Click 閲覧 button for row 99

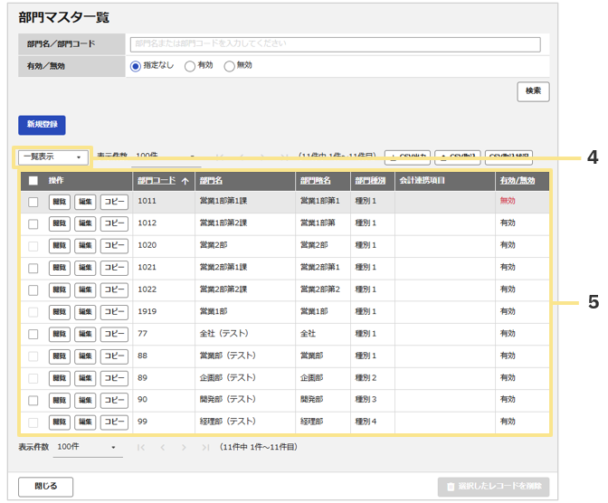[60, 422]
